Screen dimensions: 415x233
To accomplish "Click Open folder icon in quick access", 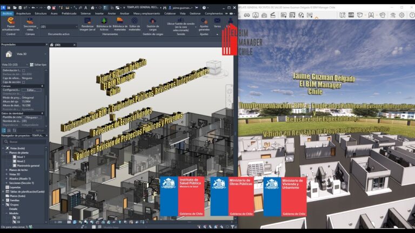I will tap(15, 8).
